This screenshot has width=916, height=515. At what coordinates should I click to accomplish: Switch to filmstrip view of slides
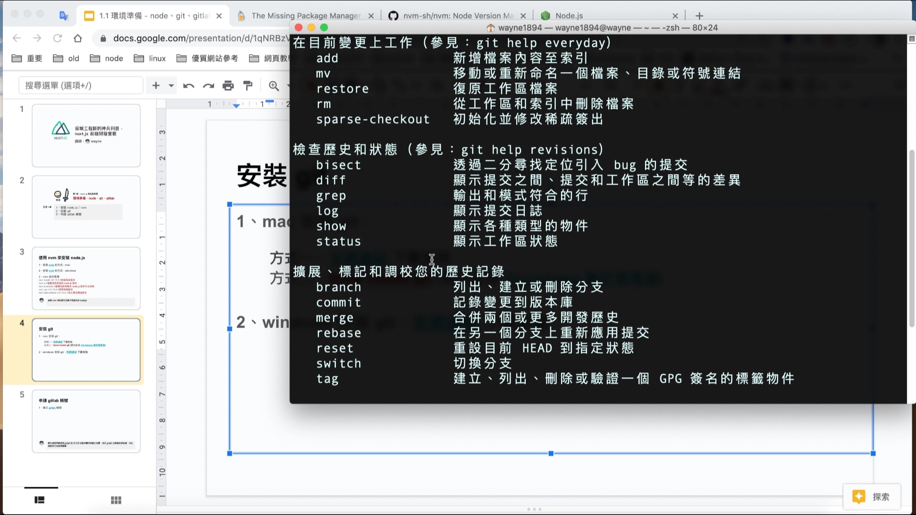[40, 500]
